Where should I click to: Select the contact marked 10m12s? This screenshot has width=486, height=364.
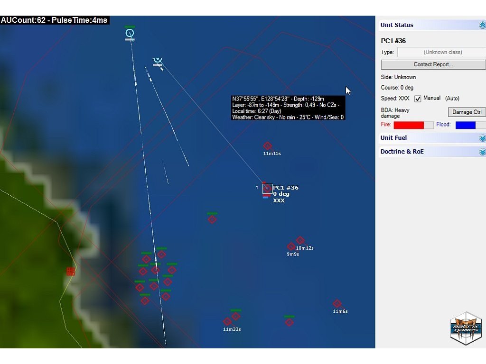pyautogui.click(x=300, y=240)
